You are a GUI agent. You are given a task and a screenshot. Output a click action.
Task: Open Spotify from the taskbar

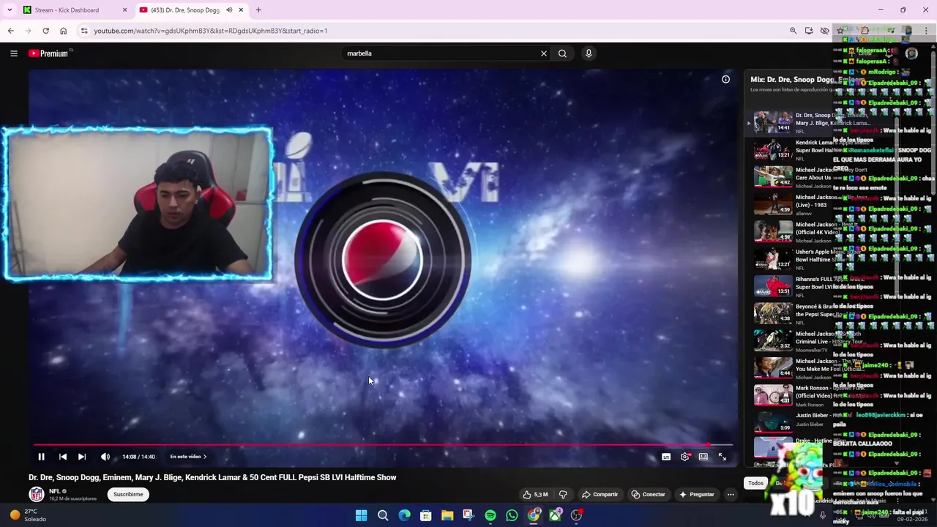[x=490, y=516]
